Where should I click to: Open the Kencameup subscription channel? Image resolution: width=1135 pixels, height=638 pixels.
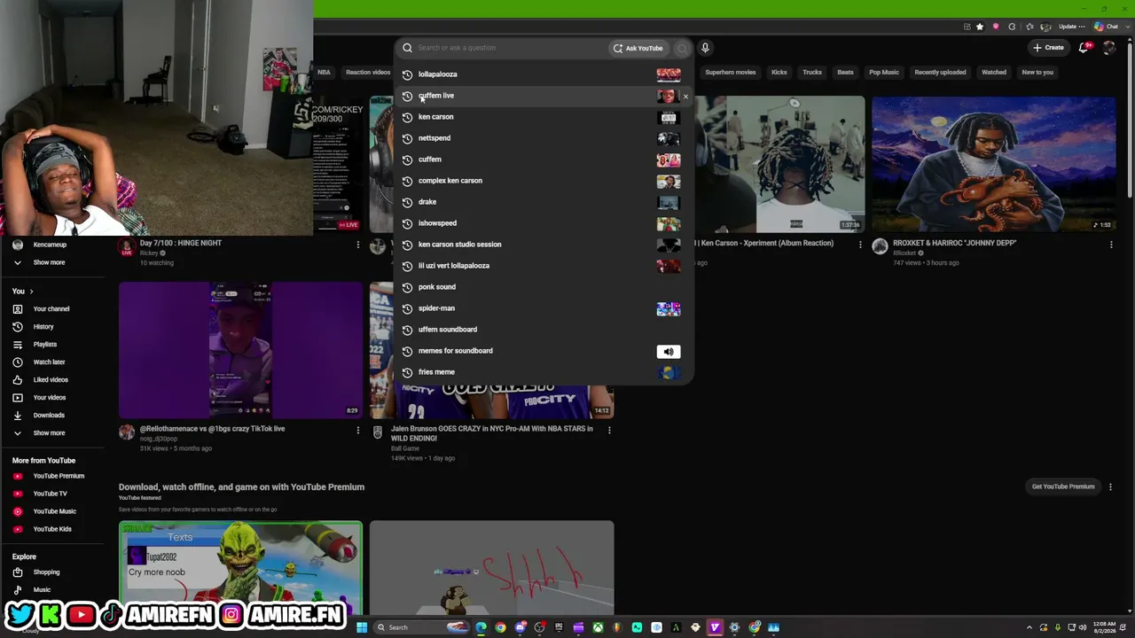click(50, 245)
